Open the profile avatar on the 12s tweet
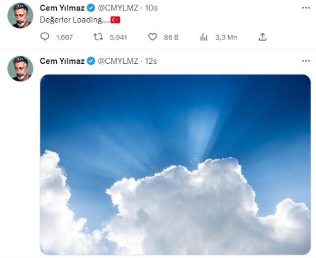316x258 pixels. 20,68
